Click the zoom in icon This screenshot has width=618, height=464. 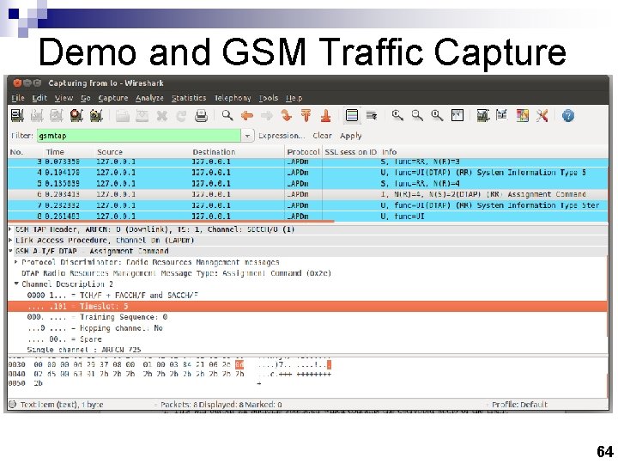point(397,115)
